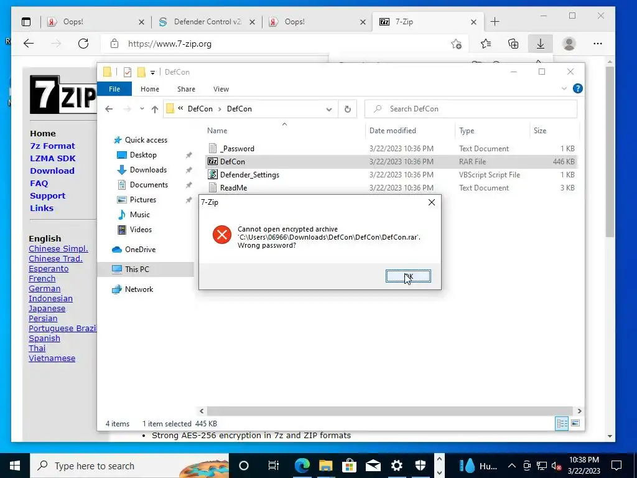Open a new browser tab
This screenshot has width=637, height=478.
495,22
